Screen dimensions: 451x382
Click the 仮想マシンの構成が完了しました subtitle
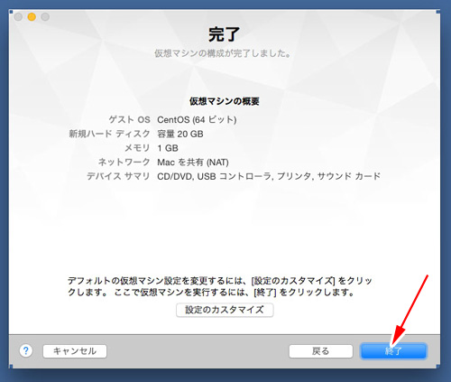[x=223, y=53]
